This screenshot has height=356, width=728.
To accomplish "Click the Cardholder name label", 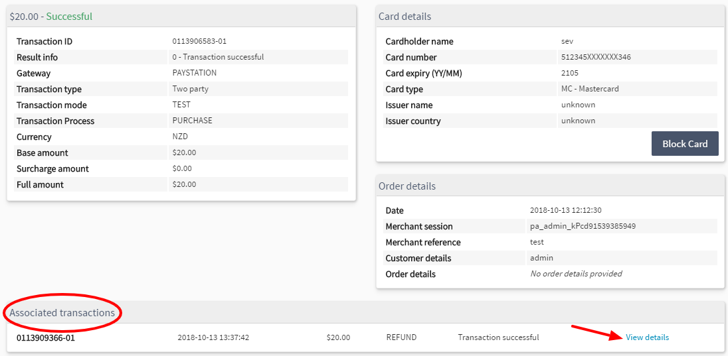I will click(x=419, y=41).
